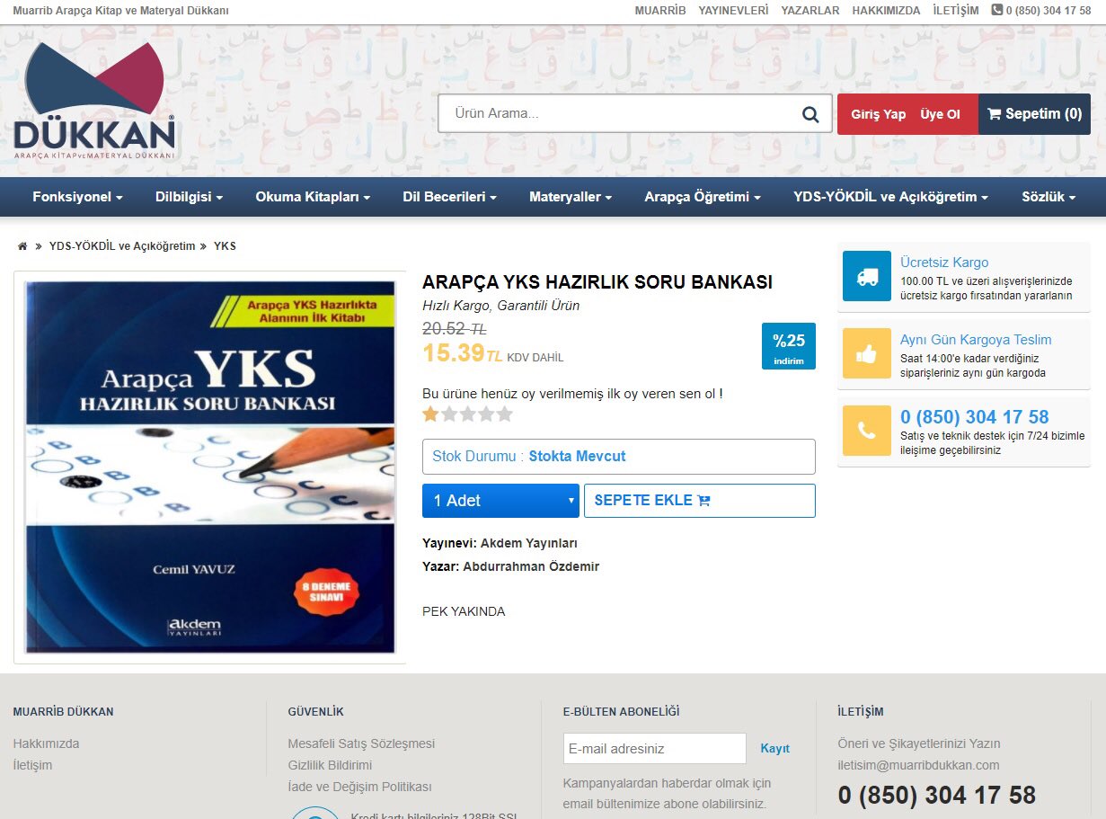Open YAYINEVLERİ in the top menu

tap(733, 11)
